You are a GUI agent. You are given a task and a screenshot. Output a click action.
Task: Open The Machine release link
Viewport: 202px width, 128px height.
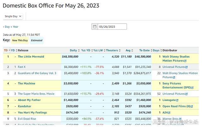click(27, 83)
